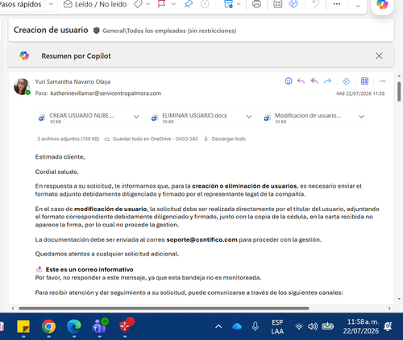Expand the dropdown beside the calendar rules icon
403x340 pixels.
click(239, 4)
